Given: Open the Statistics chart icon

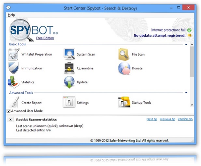Looking at the screenshot, I should pyautogui.click(x=14, y=82).
